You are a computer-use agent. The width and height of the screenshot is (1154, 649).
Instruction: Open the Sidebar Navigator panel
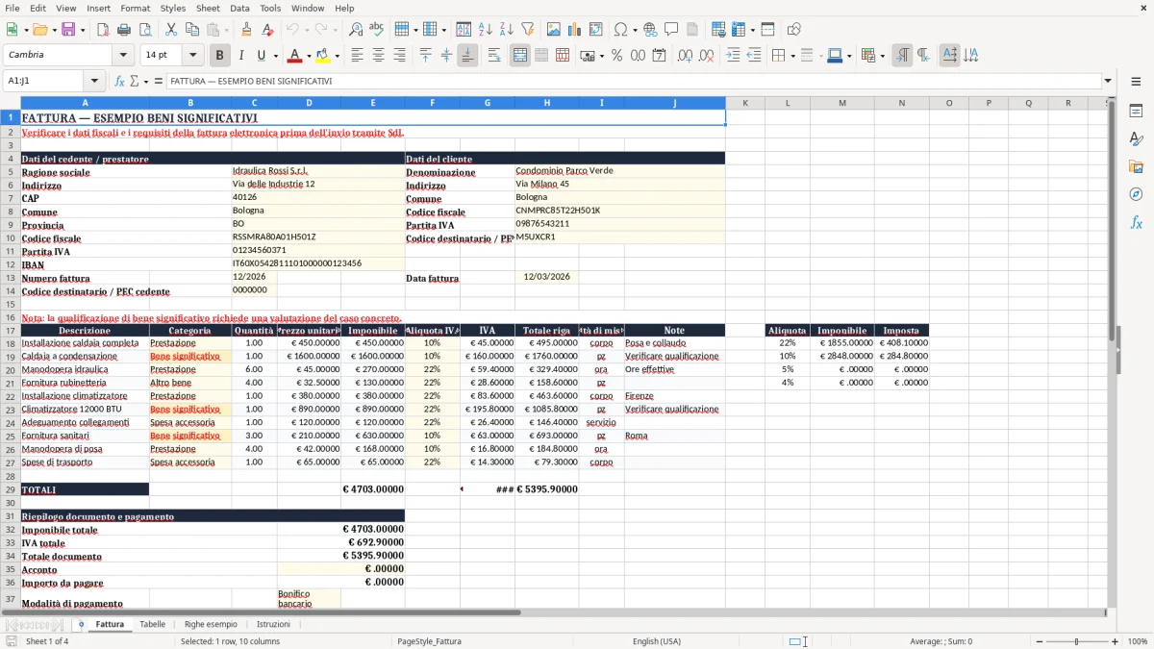(x=1136, y=194)
